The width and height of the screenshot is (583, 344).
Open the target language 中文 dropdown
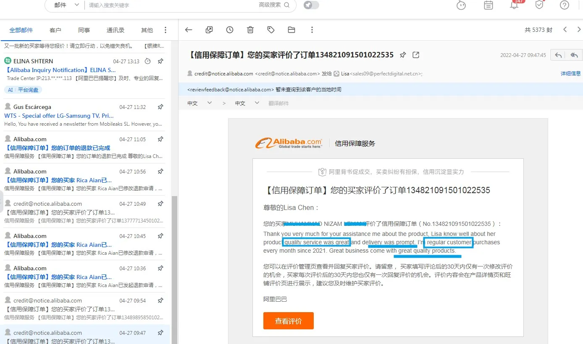pos(247,103)
